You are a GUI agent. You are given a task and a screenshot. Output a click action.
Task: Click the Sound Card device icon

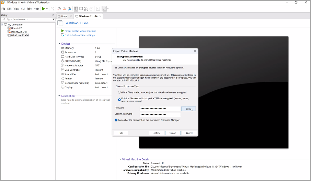pos(62,74)
